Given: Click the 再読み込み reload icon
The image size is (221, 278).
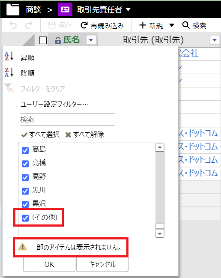Looking at the screenshot, I should click(x=84, y=25).
